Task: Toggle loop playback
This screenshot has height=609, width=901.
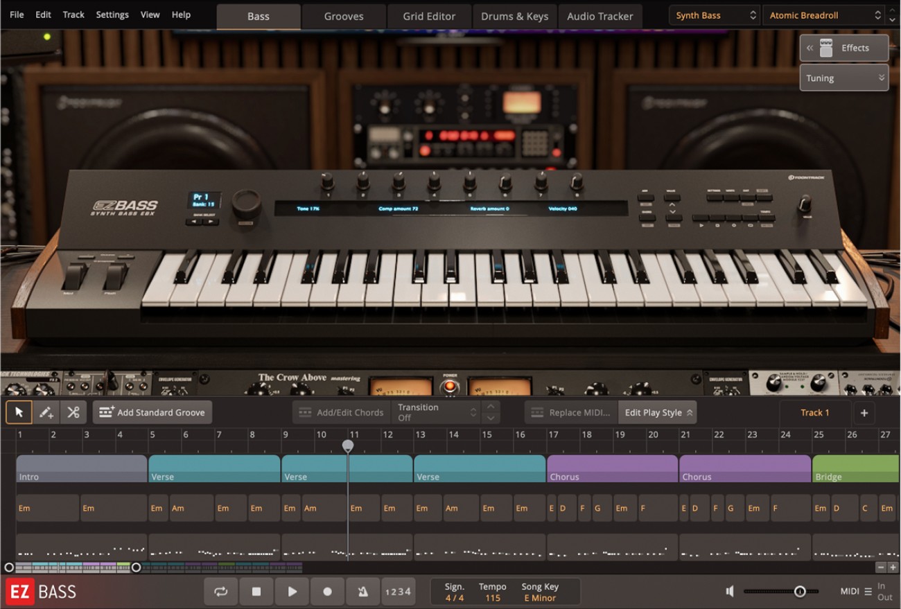Action: click(220, 591)
